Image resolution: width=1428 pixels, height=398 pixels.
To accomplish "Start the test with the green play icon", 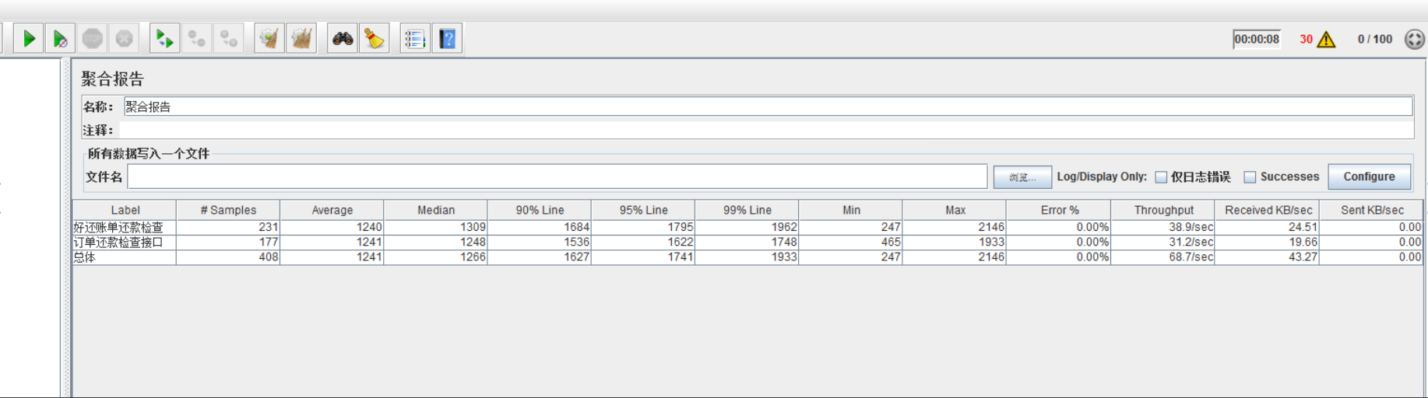I will (x=29, y=38).
